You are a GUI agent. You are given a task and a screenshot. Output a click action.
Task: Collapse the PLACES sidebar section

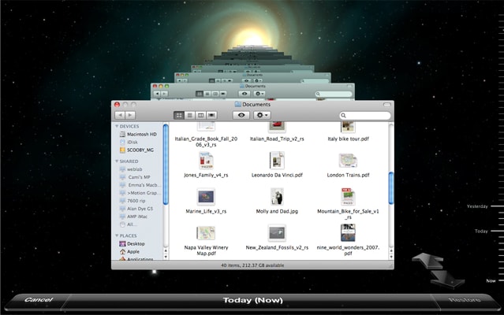117,235
